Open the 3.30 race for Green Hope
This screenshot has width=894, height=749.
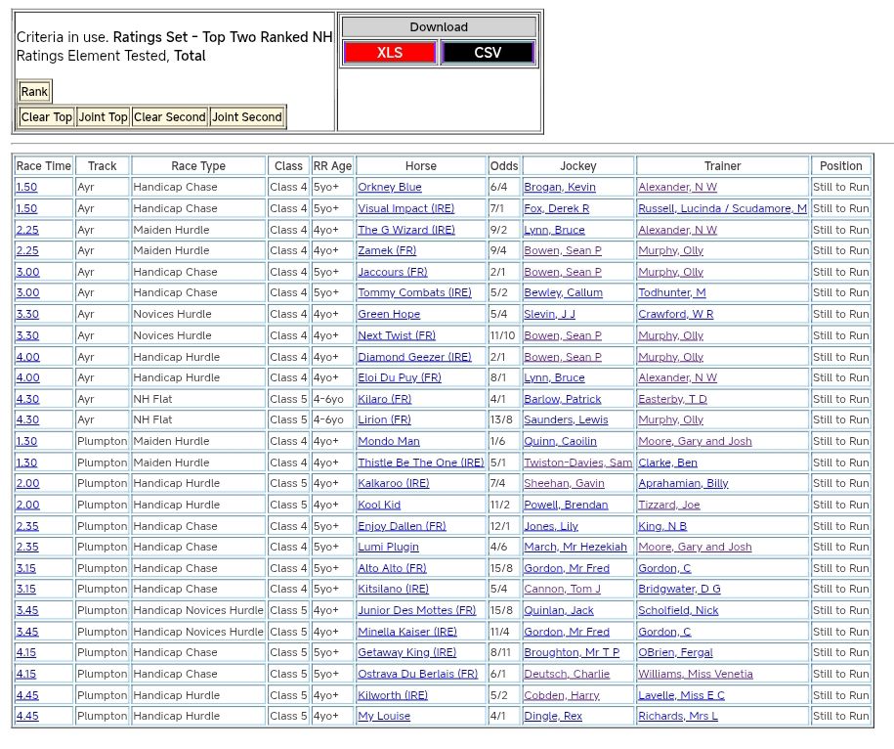pos(27,314)
